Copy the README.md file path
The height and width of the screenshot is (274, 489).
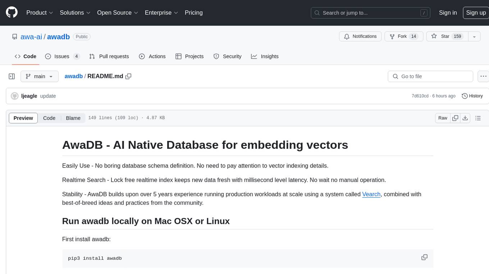click(128, 76)
